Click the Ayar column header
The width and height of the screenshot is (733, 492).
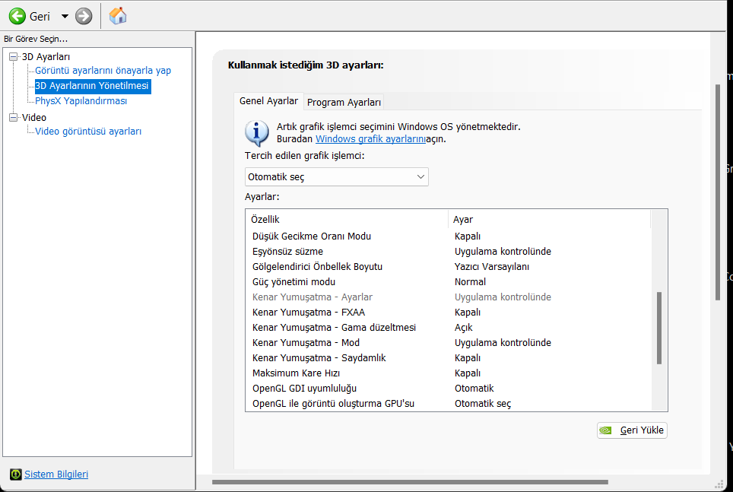tap(549, 219)
